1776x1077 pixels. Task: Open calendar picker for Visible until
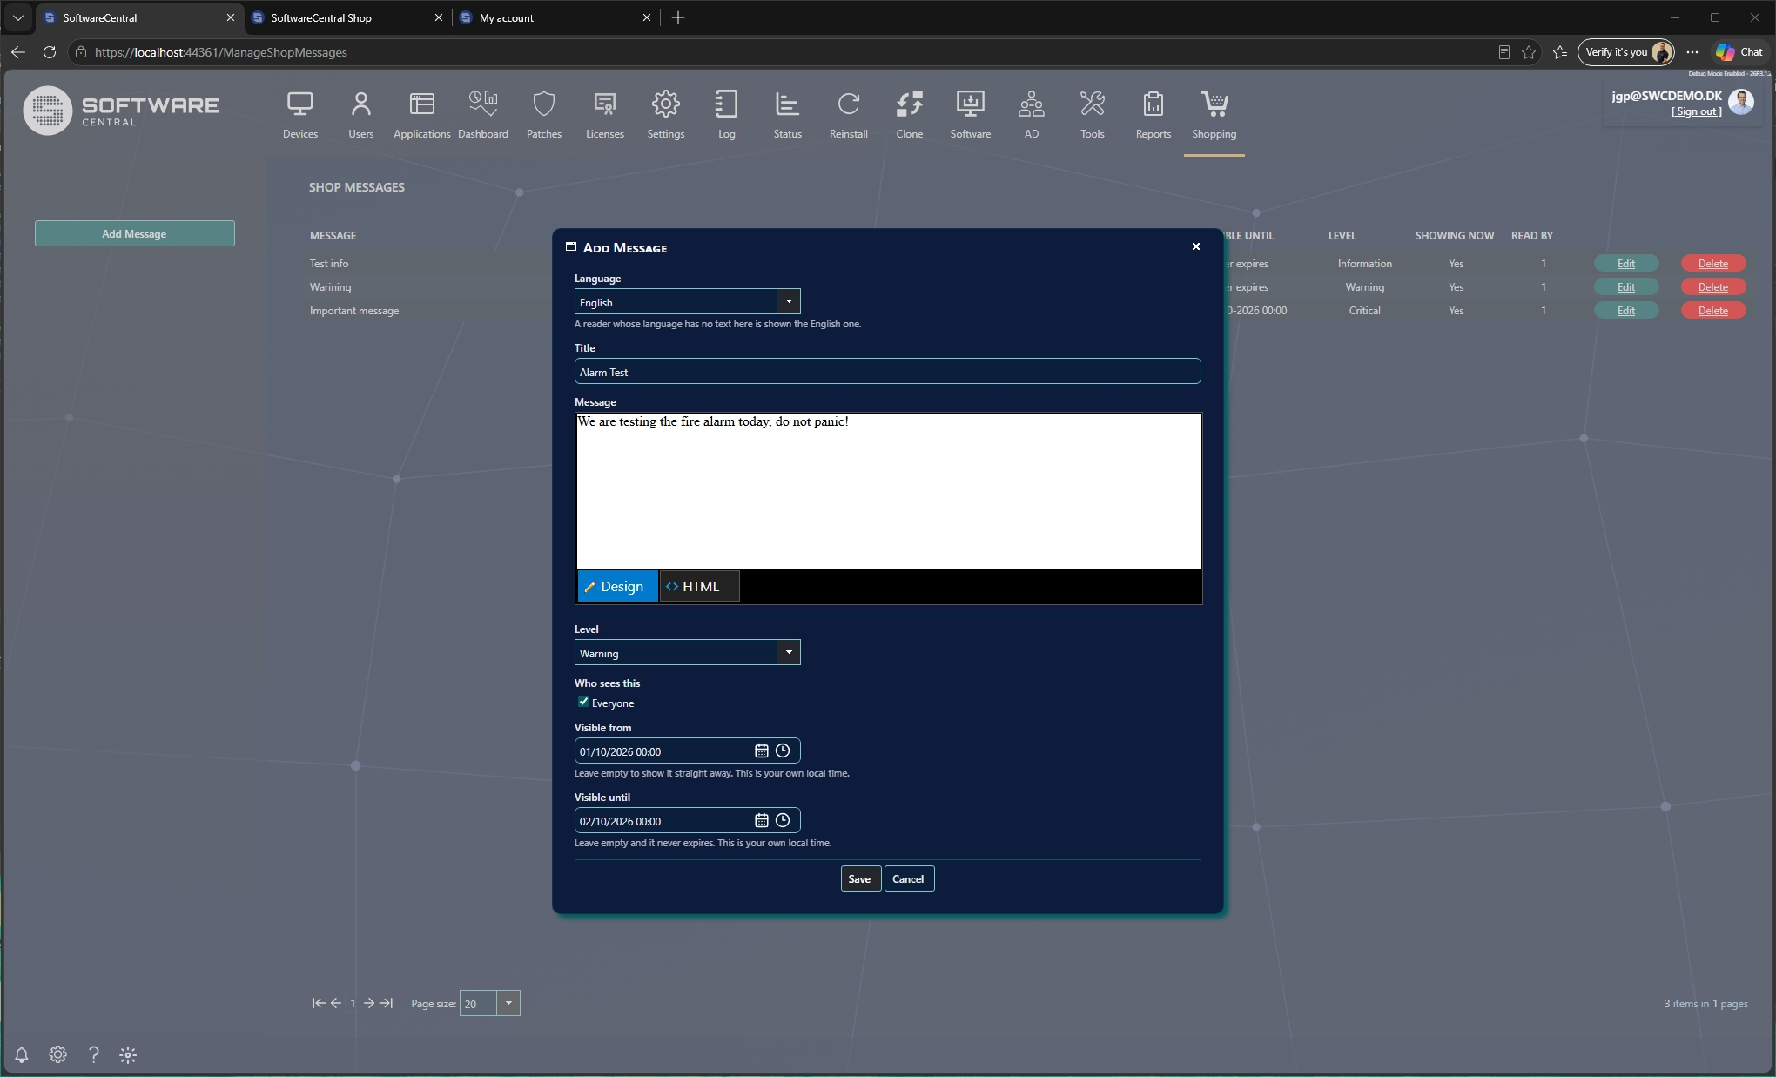click(x=762, y=820)
